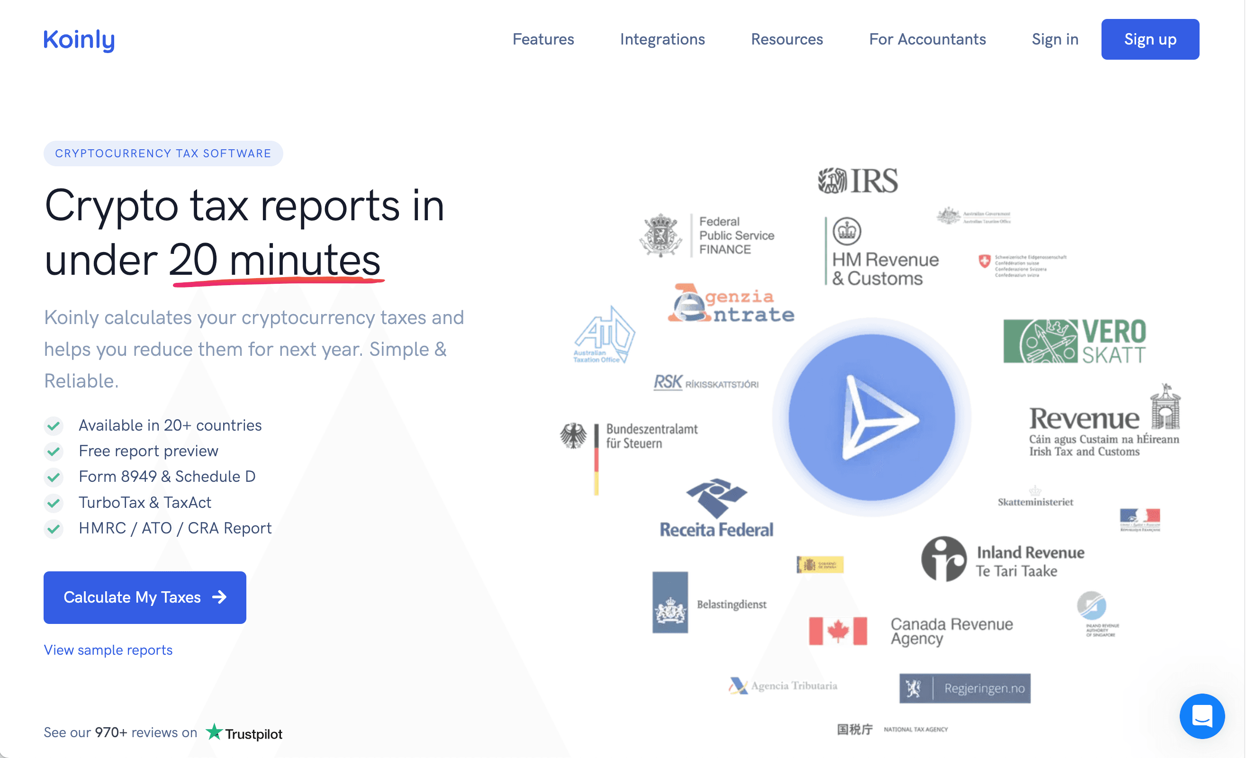Click the VERO SKATT logo
This screenshot has height=758, width=1246.
(1074, 341)
